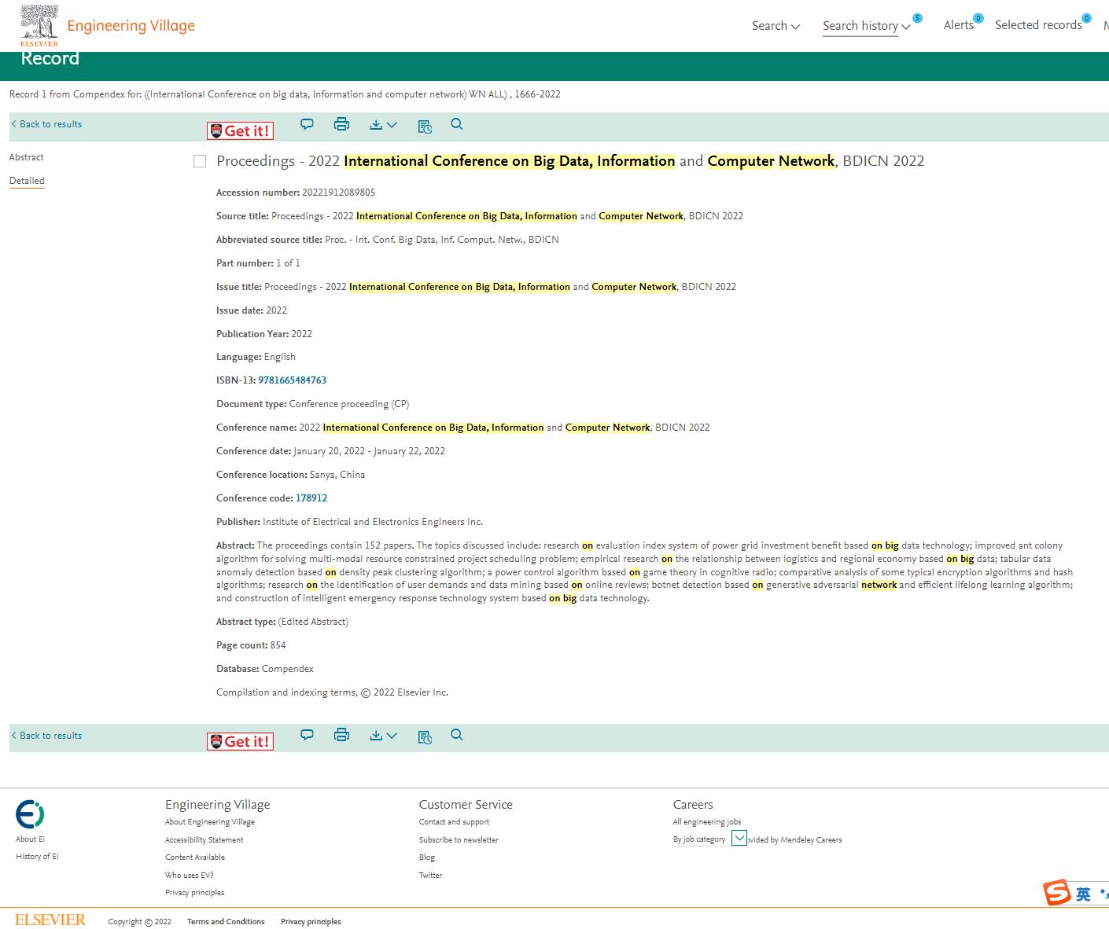Click the Alerts badge count
1109x929 pixels.
tap(978, 18)
